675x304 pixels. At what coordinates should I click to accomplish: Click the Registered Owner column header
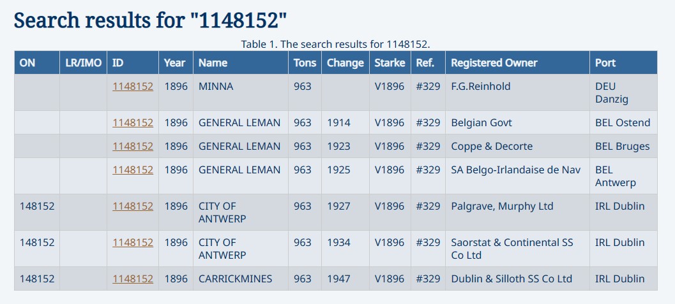[x=494, y=63]
